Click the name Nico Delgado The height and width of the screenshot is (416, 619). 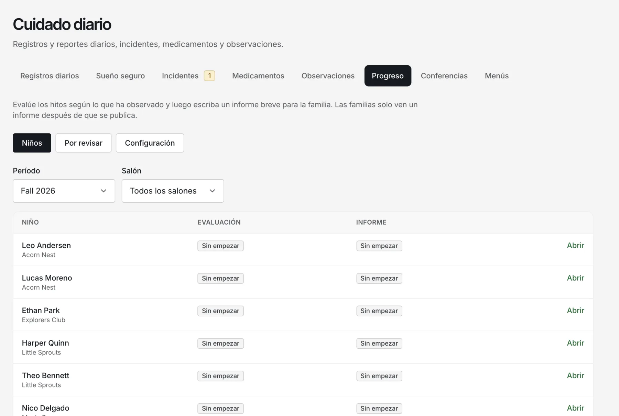46,408
